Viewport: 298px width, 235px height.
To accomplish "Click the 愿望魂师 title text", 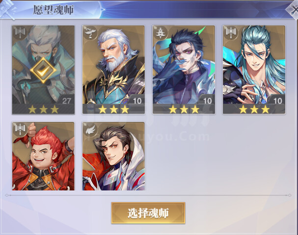I will tap(54, 10).
